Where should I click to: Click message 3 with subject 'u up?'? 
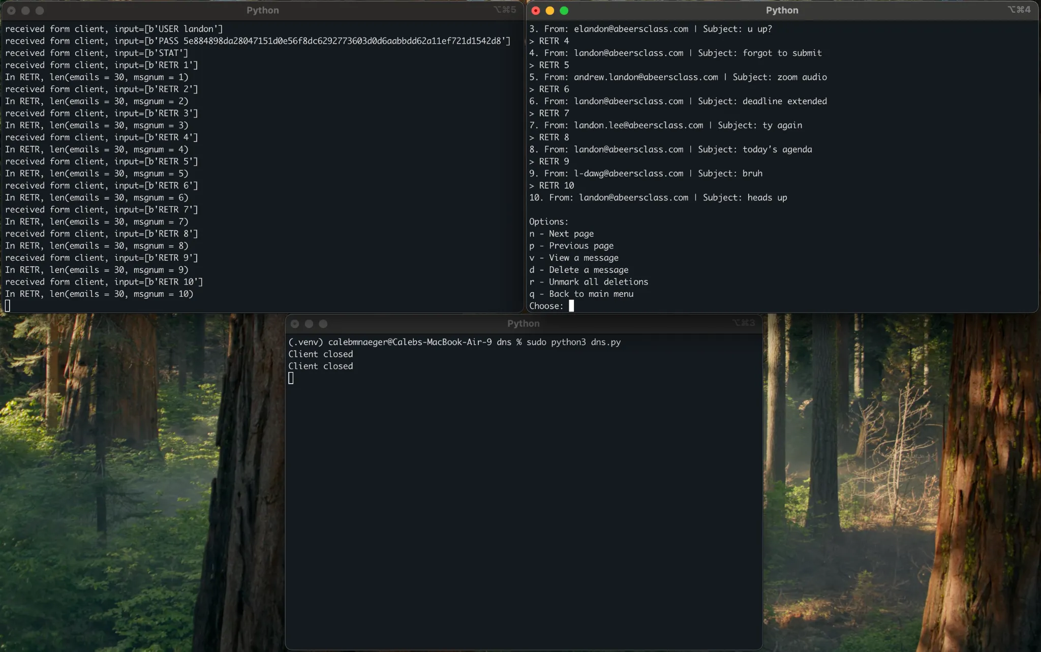coord(651,29)
